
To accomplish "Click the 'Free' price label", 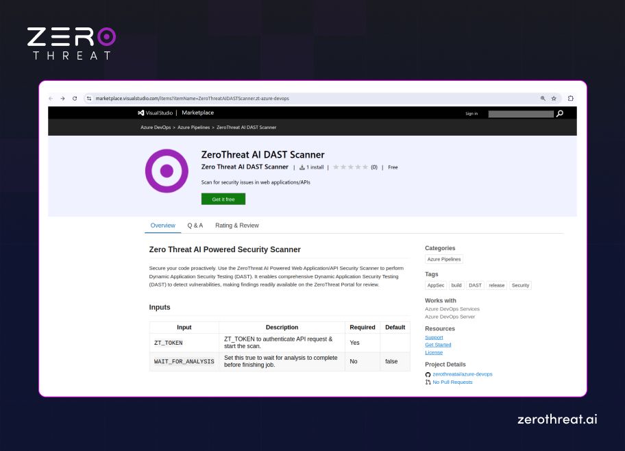I will 393,167.
